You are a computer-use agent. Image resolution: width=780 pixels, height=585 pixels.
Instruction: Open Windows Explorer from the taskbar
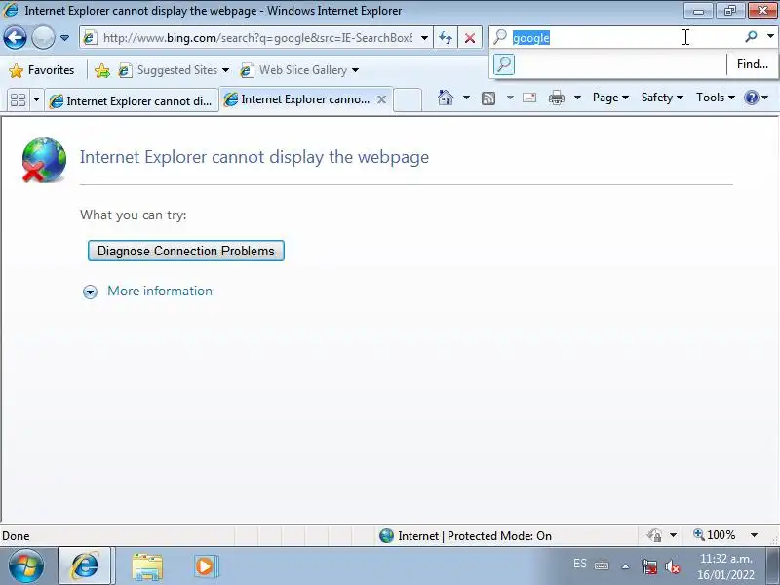click(147, 566)
